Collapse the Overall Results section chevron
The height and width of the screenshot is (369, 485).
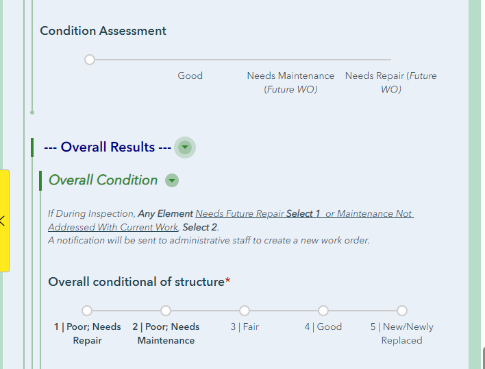coord(184,147)
